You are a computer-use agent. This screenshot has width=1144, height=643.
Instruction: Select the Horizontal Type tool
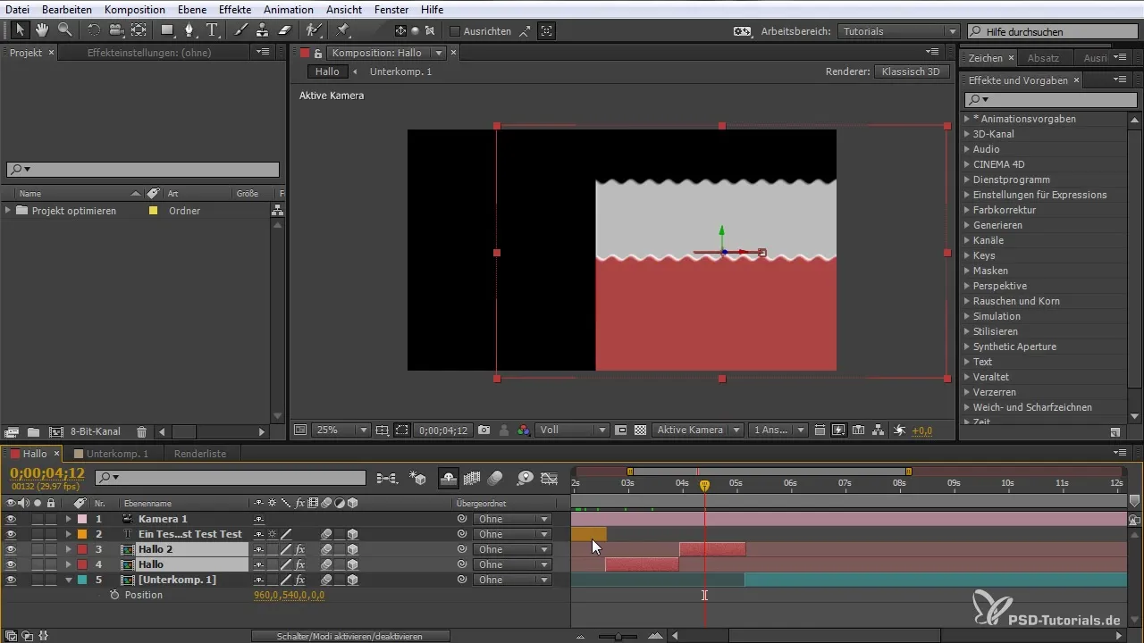pos(212,29)
